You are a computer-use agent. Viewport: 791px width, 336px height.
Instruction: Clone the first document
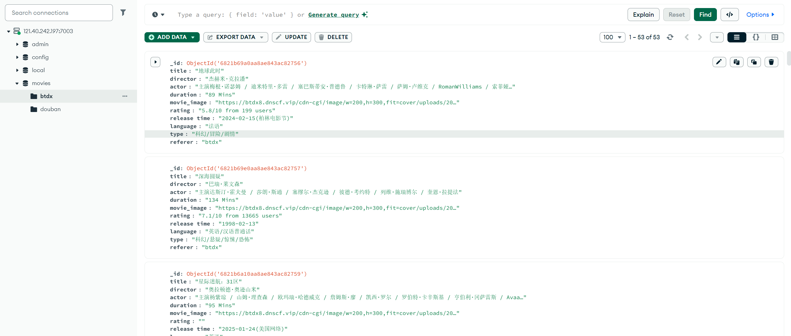click(x=754, y=62)
